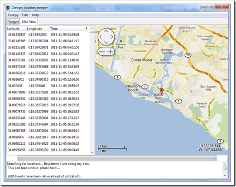This screenshot has height=187, width=236.
Task: Pan the map left with the arrow
Action: coord(101,37)
